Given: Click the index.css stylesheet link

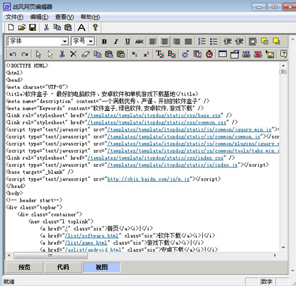Looking at the screenshot, I should [x=156, y=158].
